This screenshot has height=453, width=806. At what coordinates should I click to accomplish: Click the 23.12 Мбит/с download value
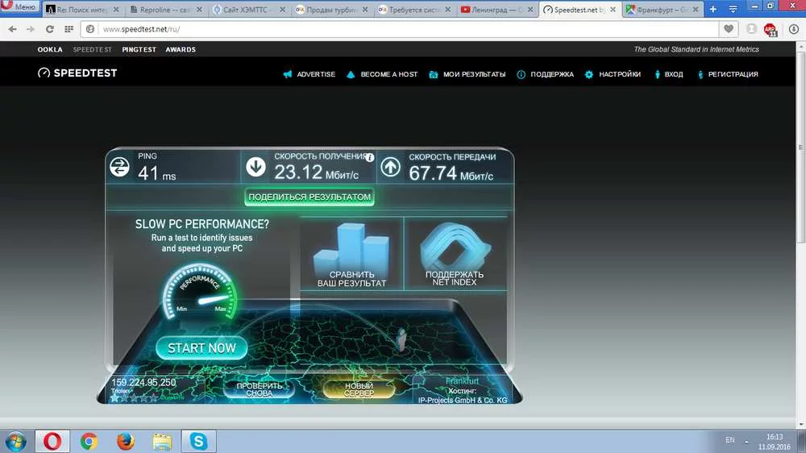[316, 172]
